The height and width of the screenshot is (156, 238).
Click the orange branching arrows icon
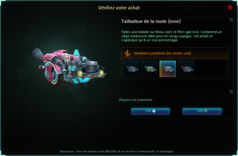coord(128,53)
